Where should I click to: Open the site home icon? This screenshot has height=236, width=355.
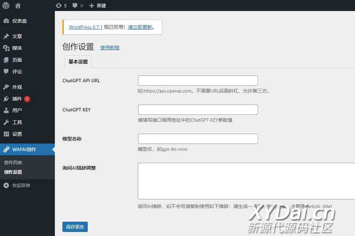18,6
